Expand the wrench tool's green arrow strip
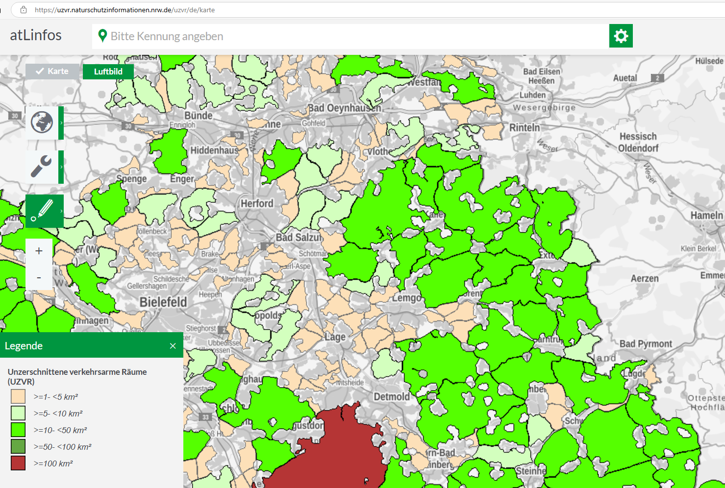725x488 pixels. [61, 167]
